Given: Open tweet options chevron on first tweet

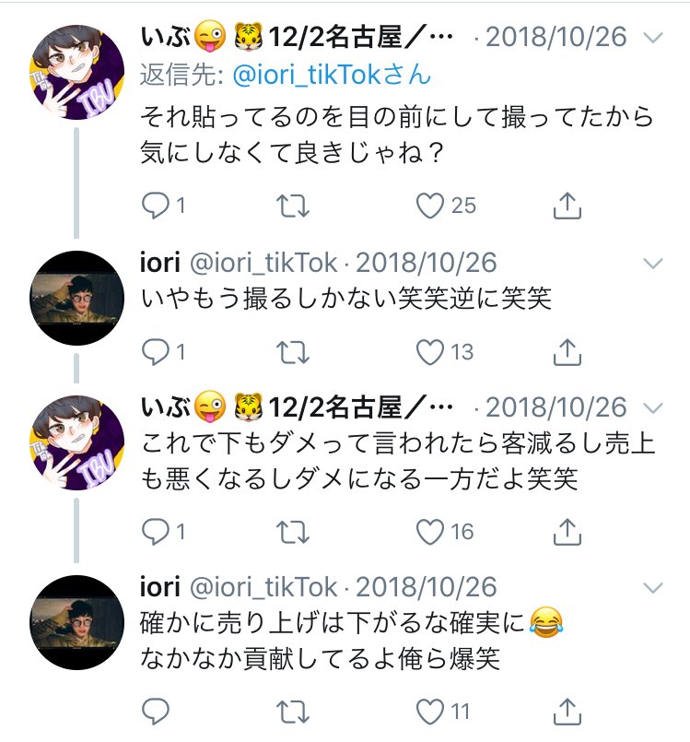Looking at the screenshot, I should (652, 38).
